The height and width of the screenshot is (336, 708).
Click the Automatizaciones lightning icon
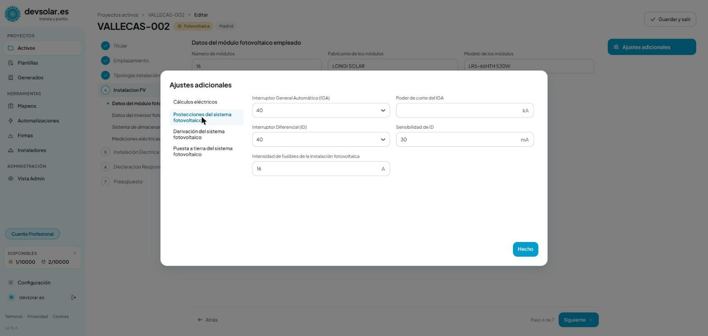pyautogui.click(x=11, y=121)
